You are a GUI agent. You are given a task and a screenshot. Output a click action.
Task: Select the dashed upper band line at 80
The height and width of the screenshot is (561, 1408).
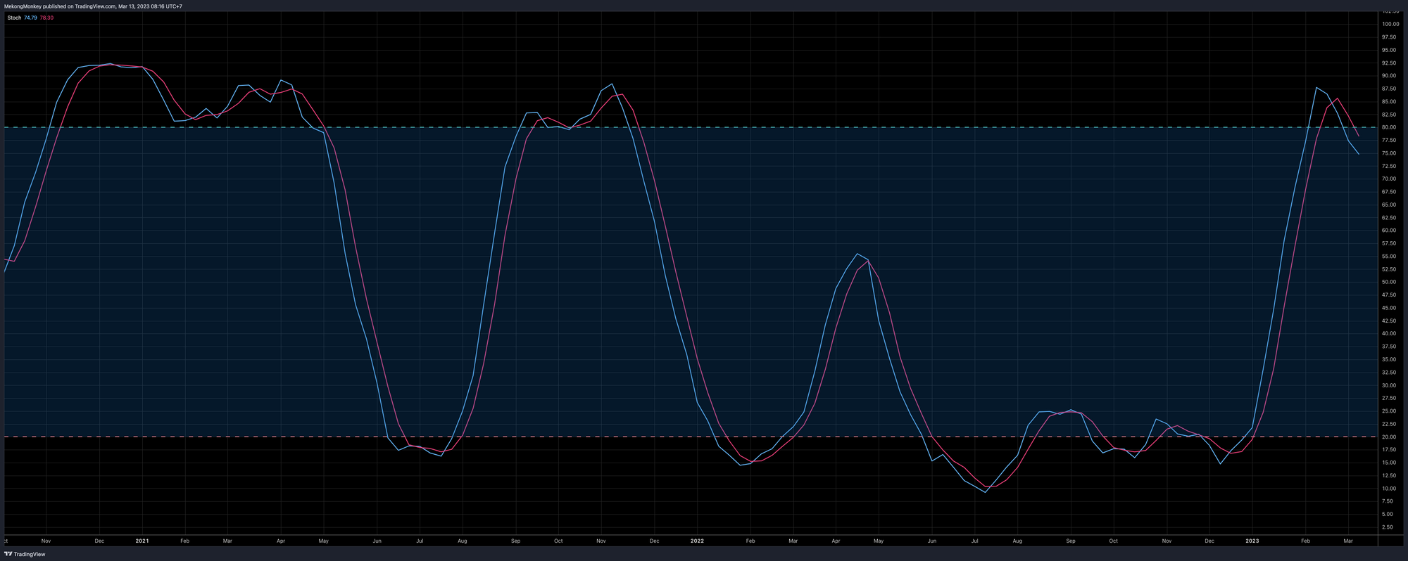[x=690, y=127]
